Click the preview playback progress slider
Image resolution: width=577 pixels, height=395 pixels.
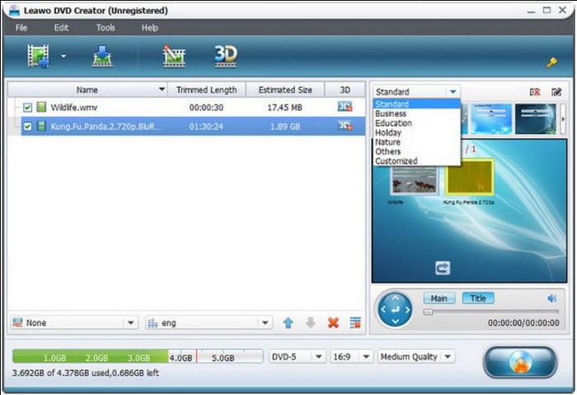[491, 312]
